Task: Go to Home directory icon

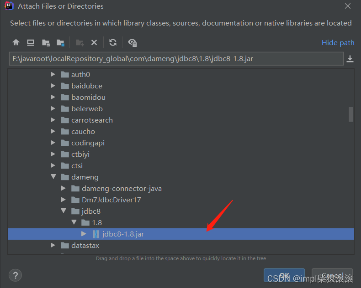Action: (x=16, y=42)
